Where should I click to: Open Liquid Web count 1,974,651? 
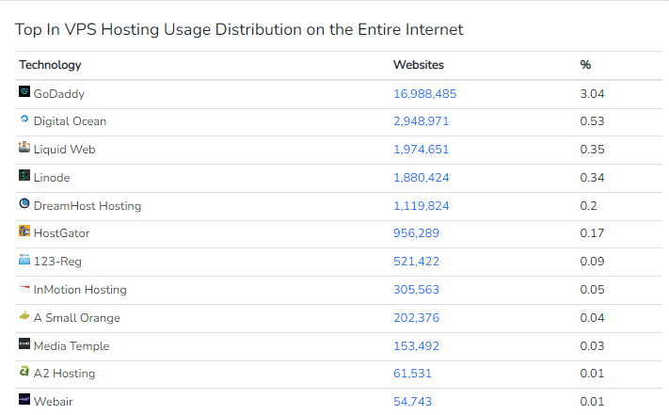[x=421, y=150]
